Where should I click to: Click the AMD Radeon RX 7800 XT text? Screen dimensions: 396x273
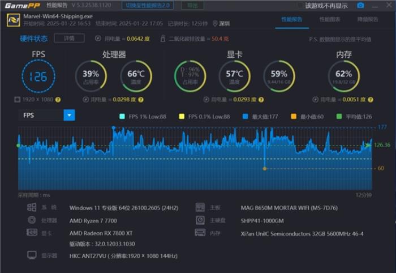(x=101, y=233)
